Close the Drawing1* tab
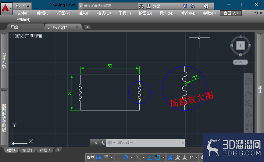 pos(77,27)
